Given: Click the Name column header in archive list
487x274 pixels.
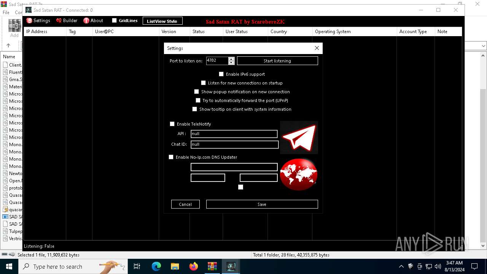Looking at the screenshot, I should click(9, 57).
